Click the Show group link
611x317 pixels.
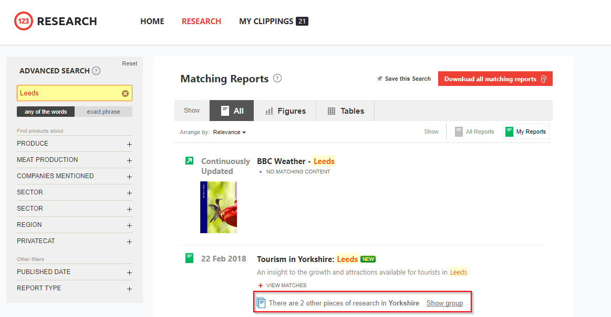point(445,303)
